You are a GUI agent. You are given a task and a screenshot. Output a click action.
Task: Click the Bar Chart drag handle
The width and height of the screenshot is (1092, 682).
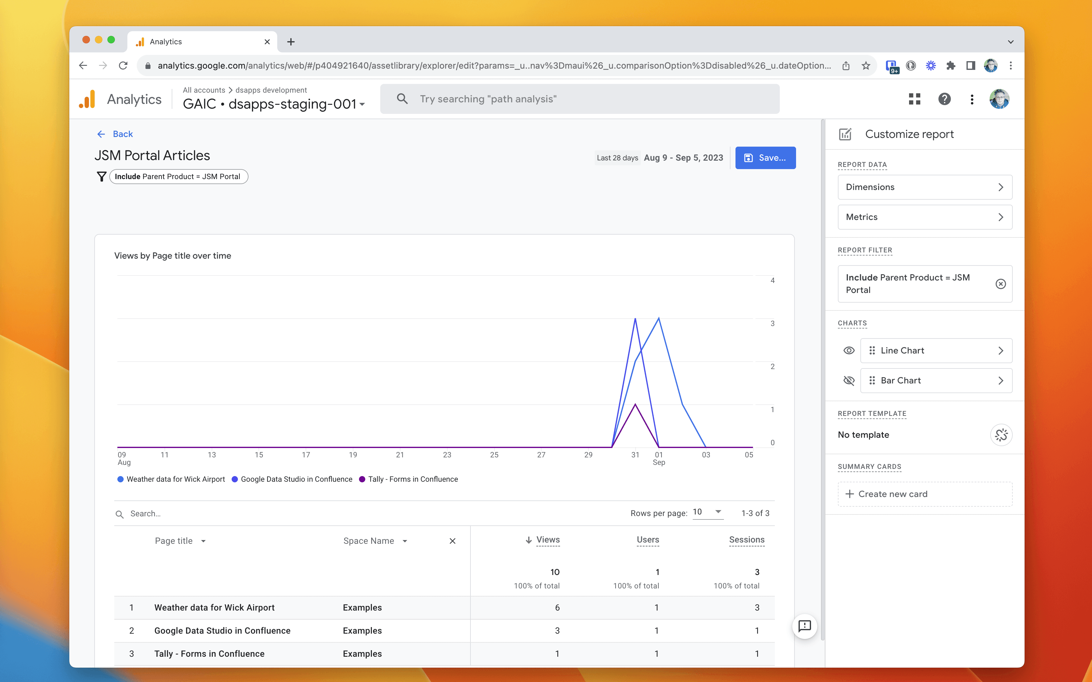point(872,381)
